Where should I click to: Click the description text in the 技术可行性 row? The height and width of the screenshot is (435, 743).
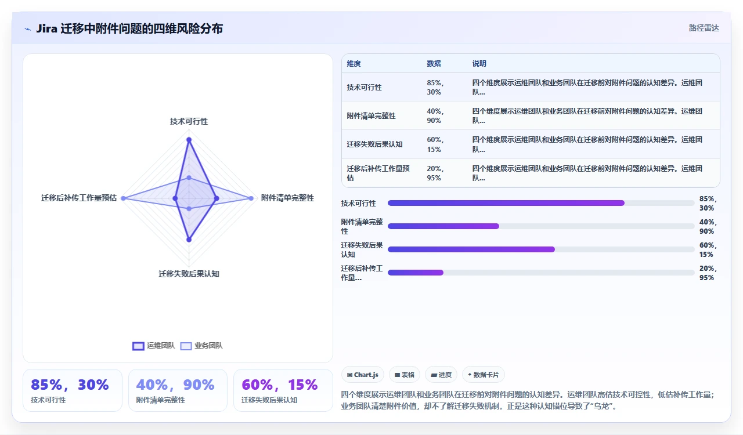point(587,87)
